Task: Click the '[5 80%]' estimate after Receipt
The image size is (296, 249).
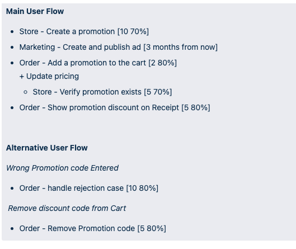Action: pyautogui.click(x=196, y=107)
